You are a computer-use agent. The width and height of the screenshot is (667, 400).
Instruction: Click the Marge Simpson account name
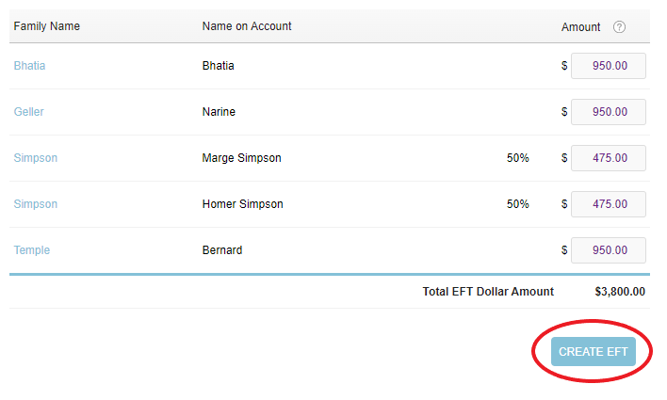click(x=241, y=158)
